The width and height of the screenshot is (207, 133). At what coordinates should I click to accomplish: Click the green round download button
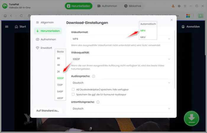(191, 118)
